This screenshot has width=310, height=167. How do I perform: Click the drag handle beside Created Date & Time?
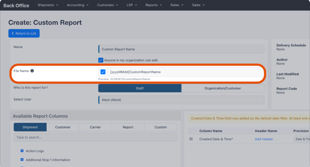tap(191, 139)
